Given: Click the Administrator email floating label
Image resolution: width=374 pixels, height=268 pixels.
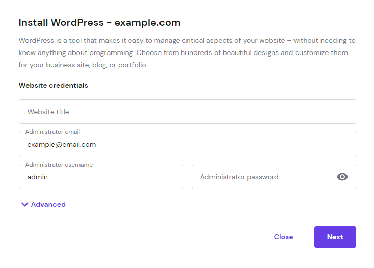Looking at the screenshot, I should tap(52, 132).
